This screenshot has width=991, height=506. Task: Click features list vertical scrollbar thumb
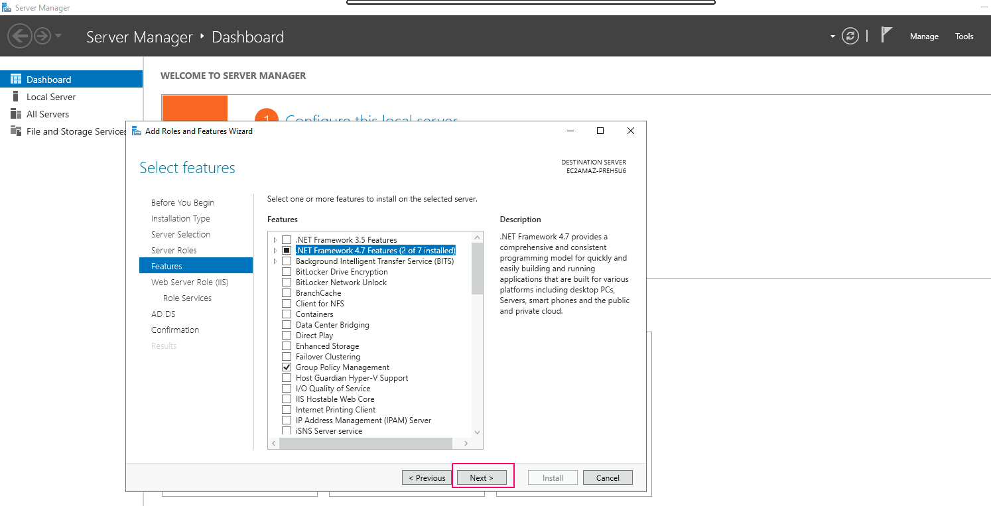click(x=478, y=269)
